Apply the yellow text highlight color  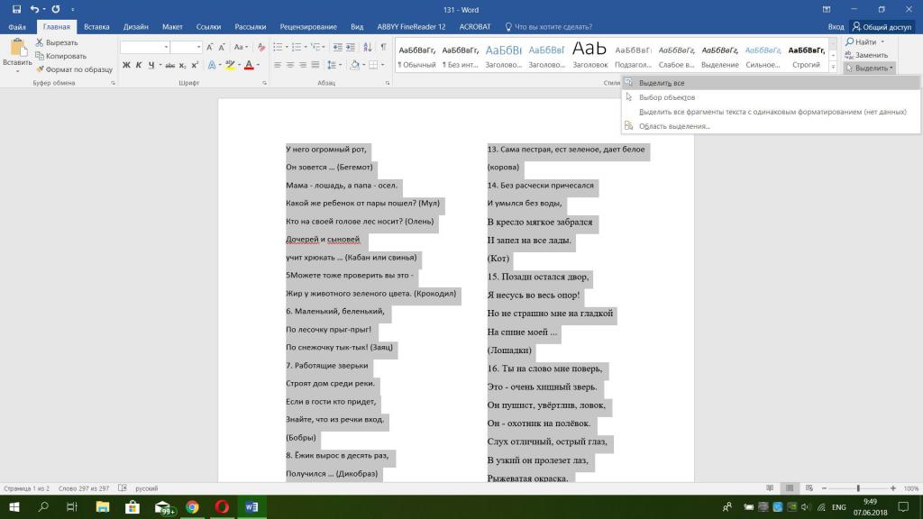[231, 65]
